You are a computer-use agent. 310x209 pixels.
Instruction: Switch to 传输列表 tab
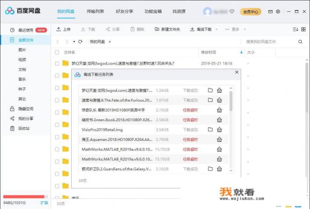(x=95, y=11)
